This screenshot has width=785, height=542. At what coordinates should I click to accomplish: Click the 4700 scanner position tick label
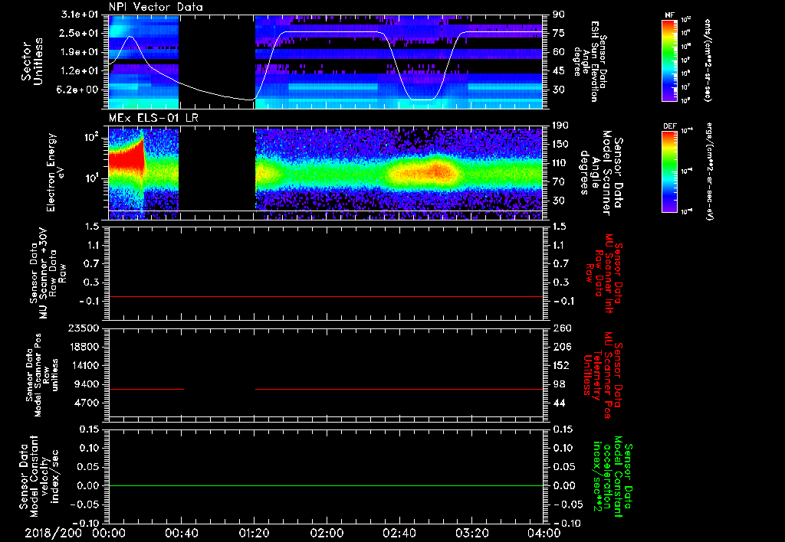[86, 403]
